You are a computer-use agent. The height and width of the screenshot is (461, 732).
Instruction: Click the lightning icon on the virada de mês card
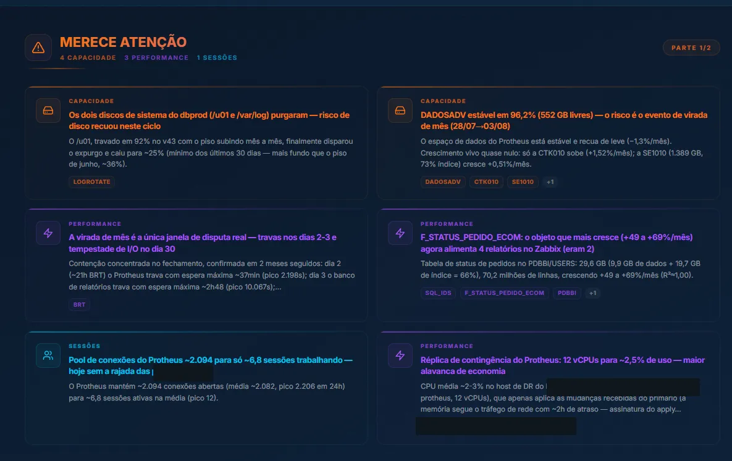tap(48, 233)
